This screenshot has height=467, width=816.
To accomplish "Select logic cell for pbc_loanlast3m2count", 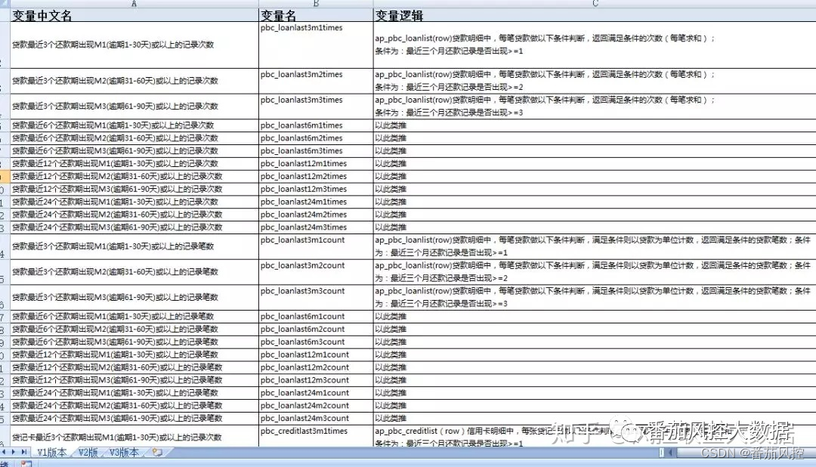I will (x=595, y=272).
